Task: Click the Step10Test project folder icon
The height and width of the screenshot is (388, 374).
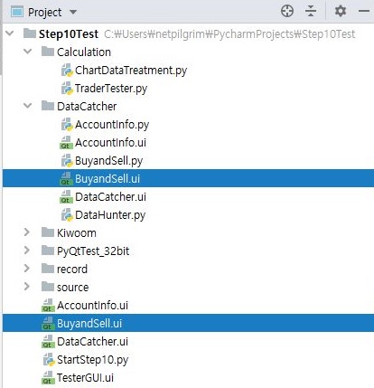Action: pyautogui.click(x=30, y=33)
